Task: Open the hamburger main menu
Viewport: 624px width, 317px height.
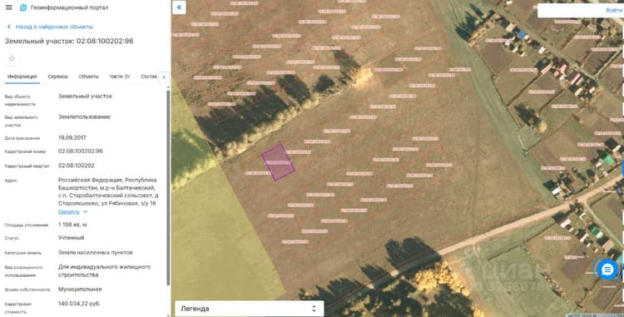Action: click(9, 7)
